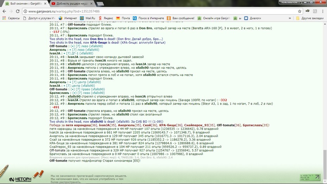
Task: Open xfails90 link in the 'is dead' line
Action: 96,122
